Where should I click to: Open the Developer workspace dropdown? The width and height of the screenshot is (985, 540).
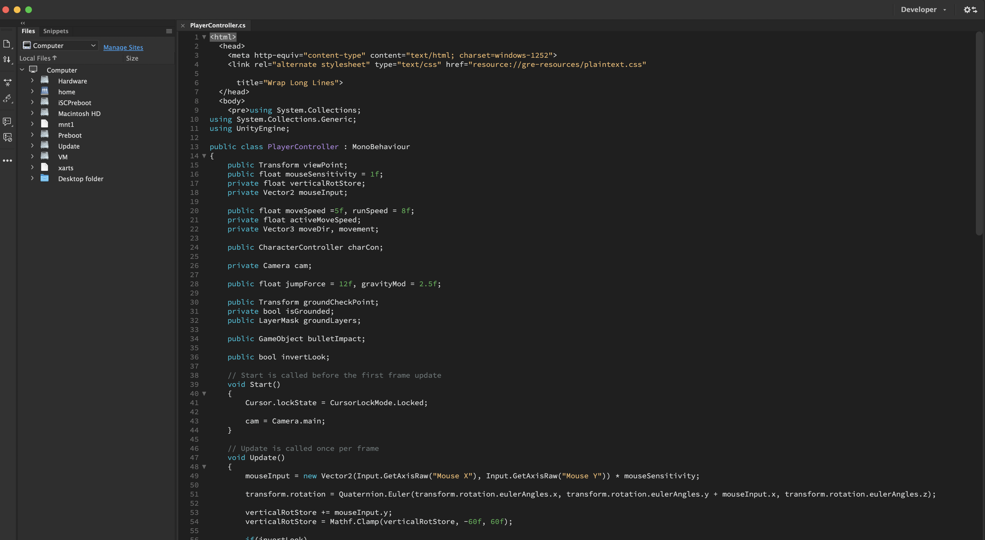923,9
